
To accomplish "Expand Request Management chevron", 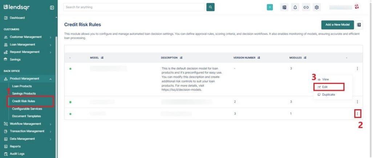I will pos(50,52).
